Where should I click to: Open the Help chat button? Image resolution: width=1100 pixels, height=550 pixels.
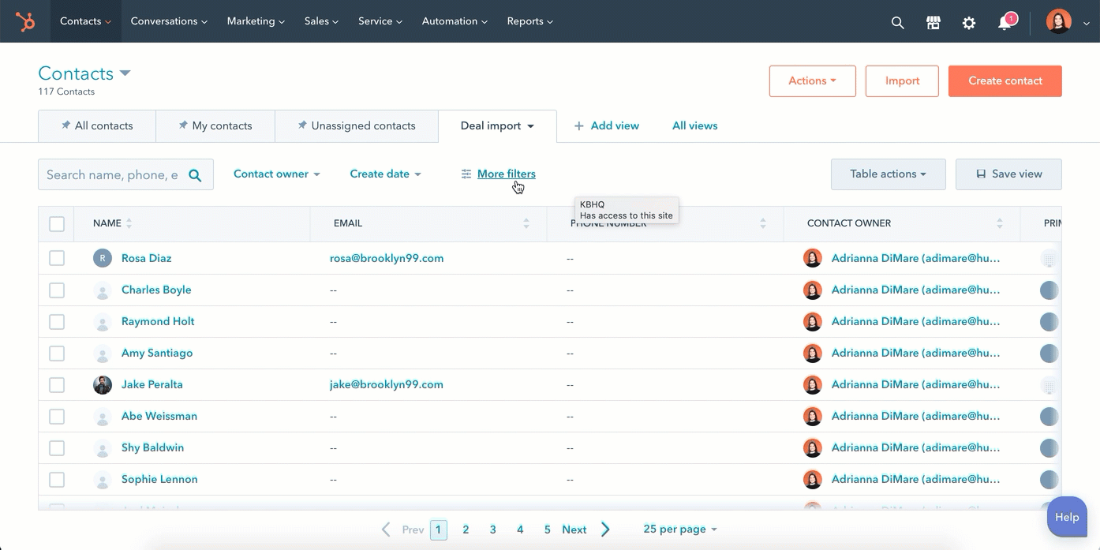point(1067,518)
